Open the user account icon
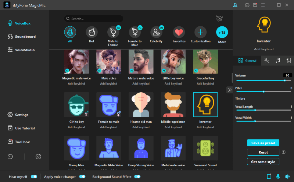294x182 pixels. click(235, 5)
